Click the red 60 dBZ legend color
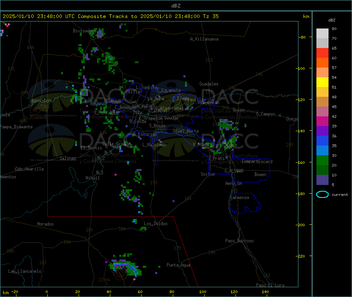The image size is (352, 297). tap(322, 53)
